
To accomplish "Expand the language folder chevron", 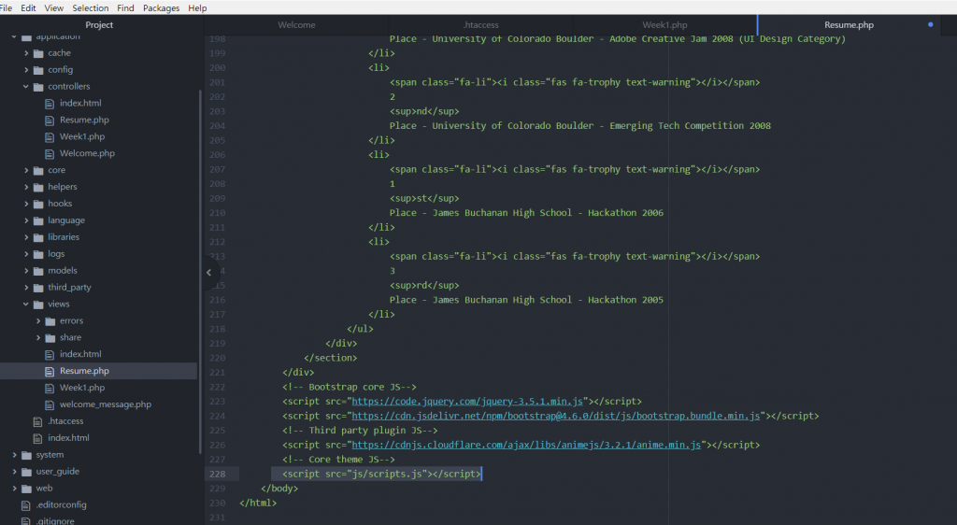I will click(26, 220).
